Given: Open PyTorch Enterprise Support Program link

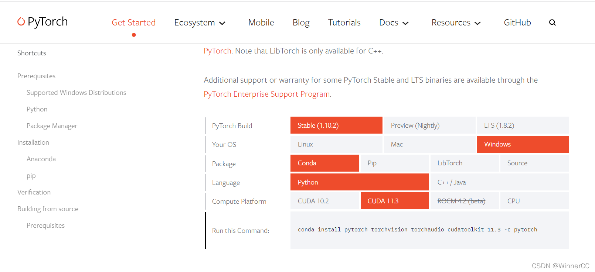Looking at the screenshot, I should 267,94.
